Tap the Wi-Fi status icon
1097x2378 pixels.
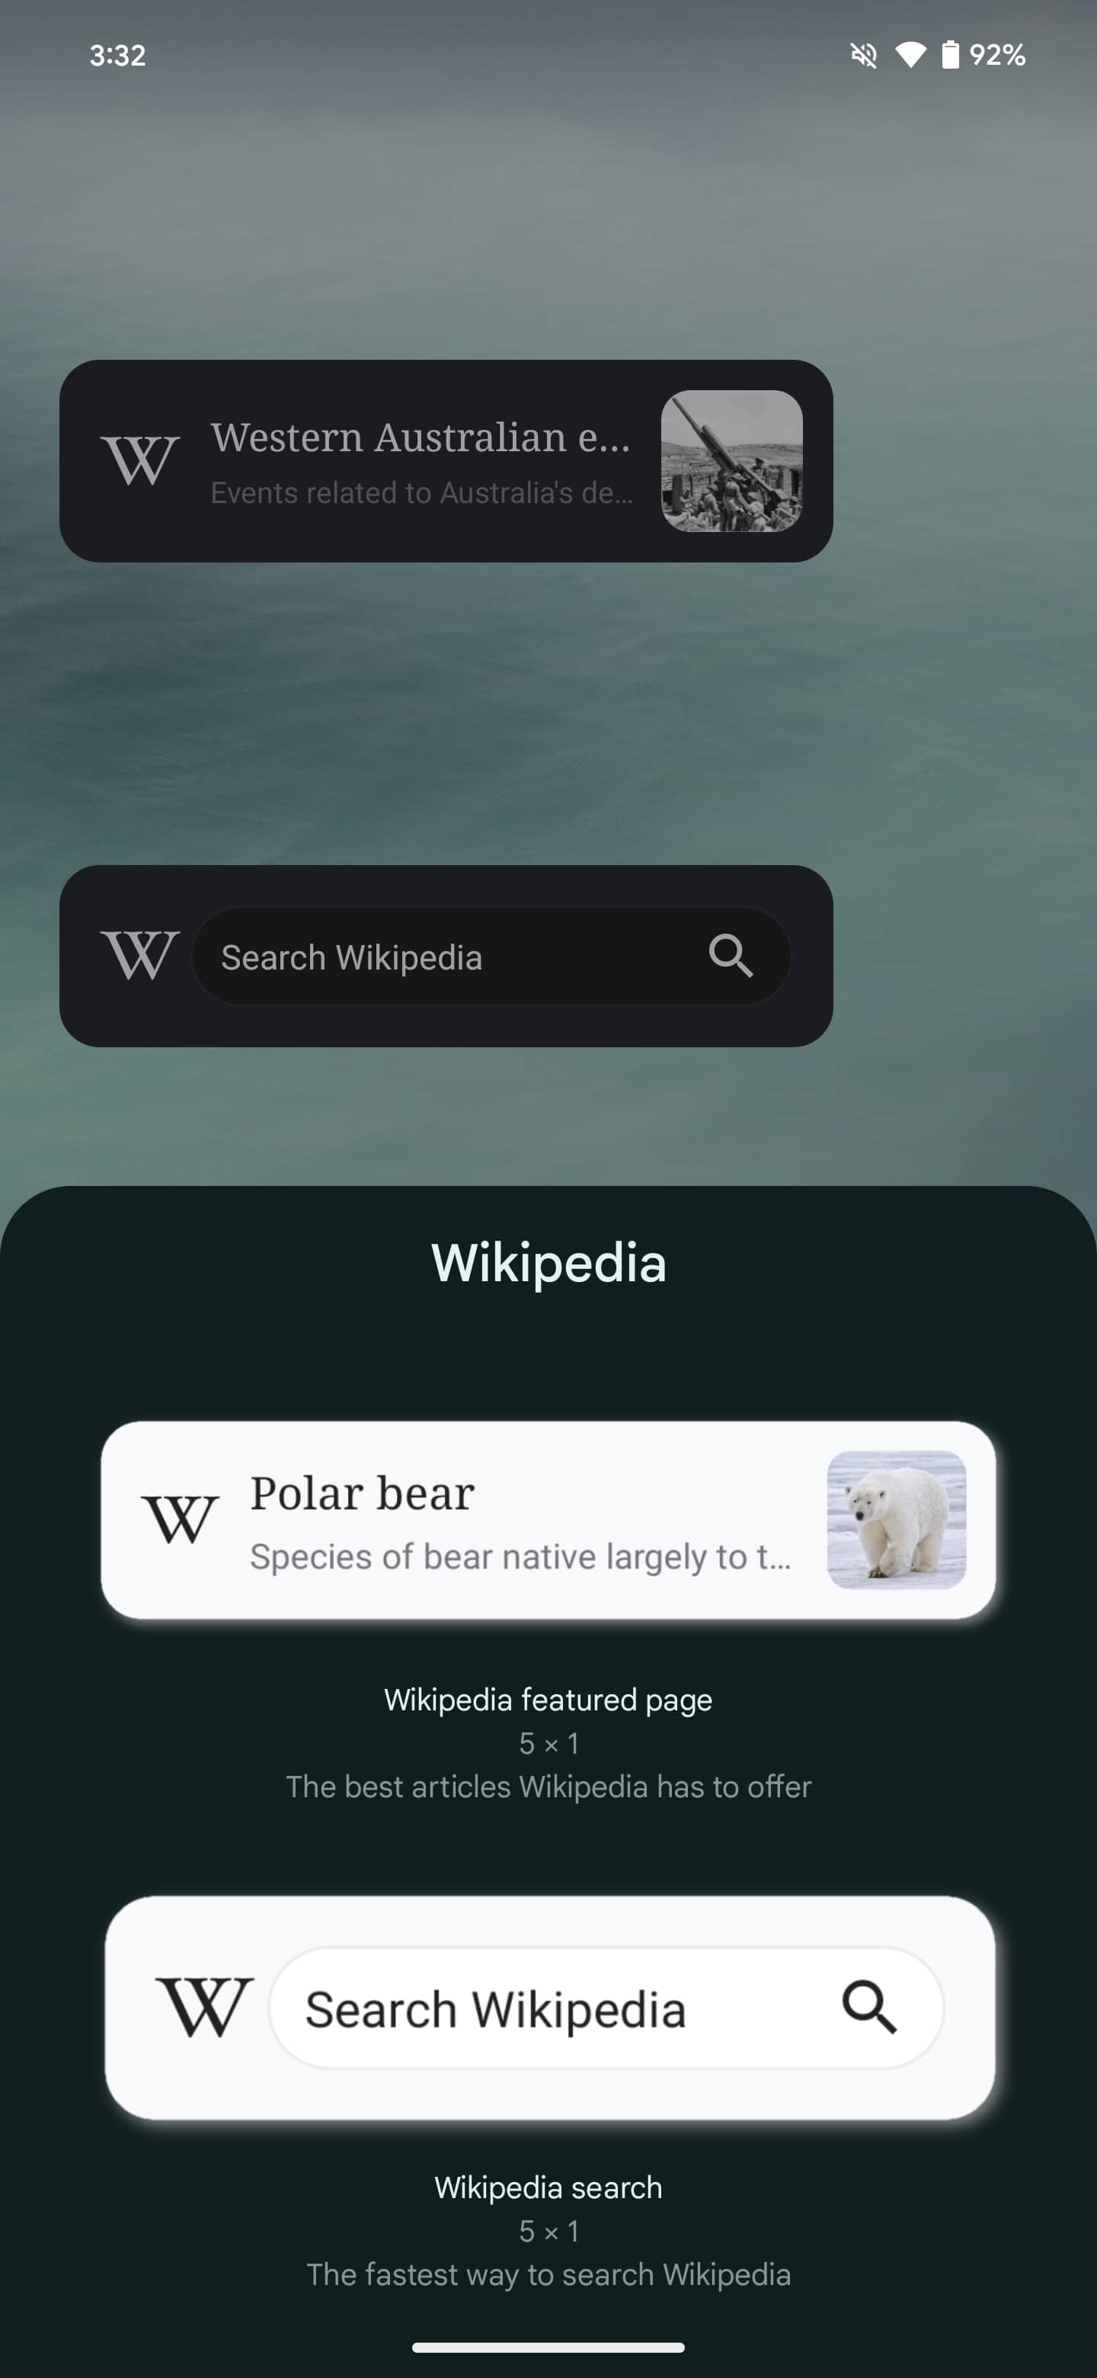(x=910, y=56)
